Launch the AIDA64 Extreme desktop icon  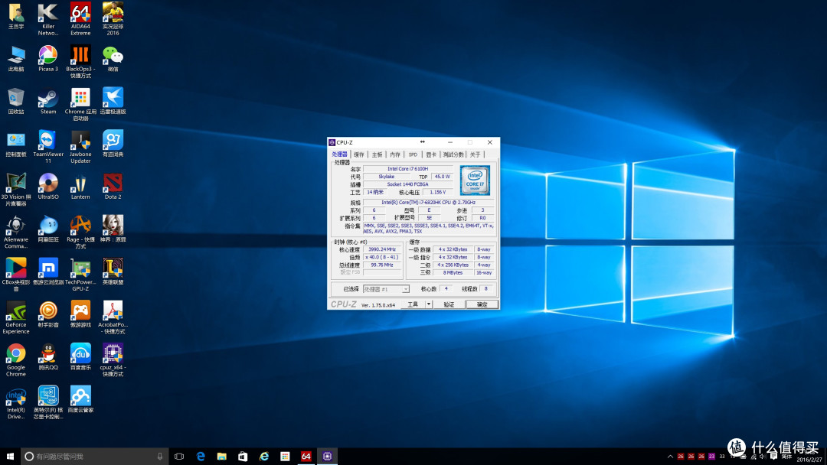pyautogui.click(x=80, y=19)
